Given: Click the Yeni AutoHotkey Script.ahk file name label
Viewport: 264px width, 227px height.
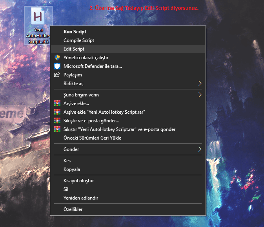Looking at the screenshot, I should (x=38, y=36).
